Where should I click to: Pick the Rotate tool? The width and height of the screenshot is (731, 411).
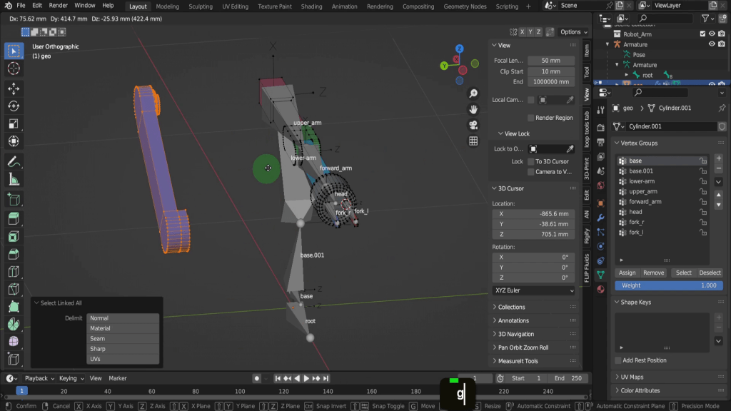13,106
